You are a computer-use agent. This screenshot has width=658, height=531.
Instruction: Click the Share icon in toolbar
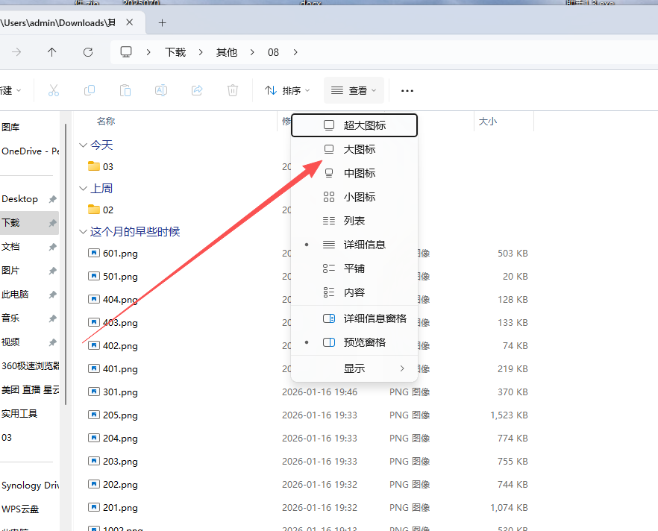(x=197, y=90)
